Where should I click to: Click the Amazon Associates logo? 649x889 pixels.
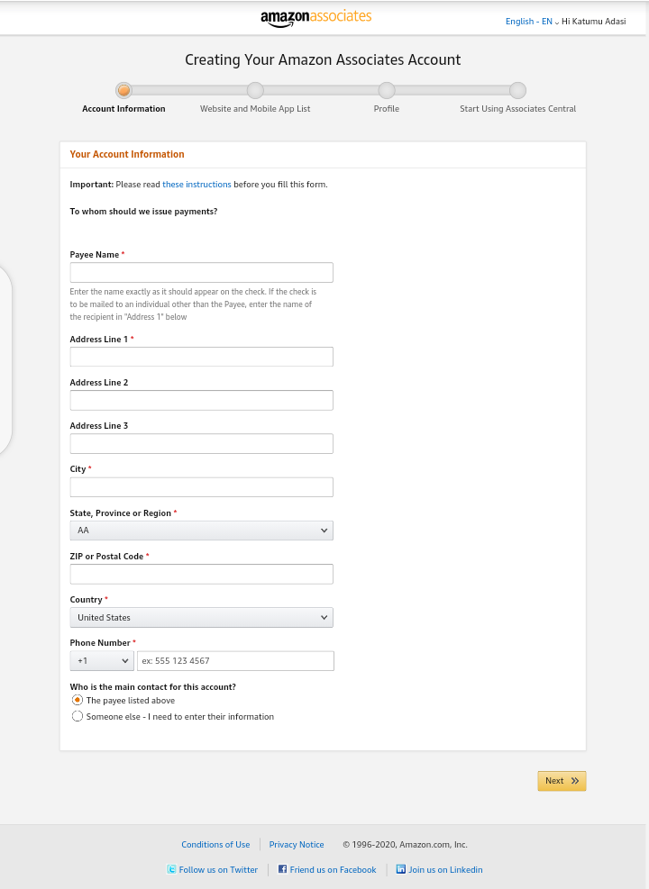coord(316,18)
